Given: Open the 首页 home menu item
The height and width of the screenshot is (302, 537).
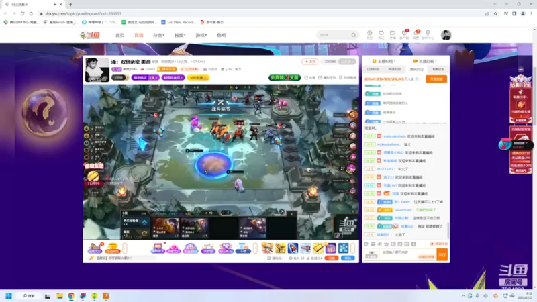Looking at the screenshot, I should coord(120,36).
